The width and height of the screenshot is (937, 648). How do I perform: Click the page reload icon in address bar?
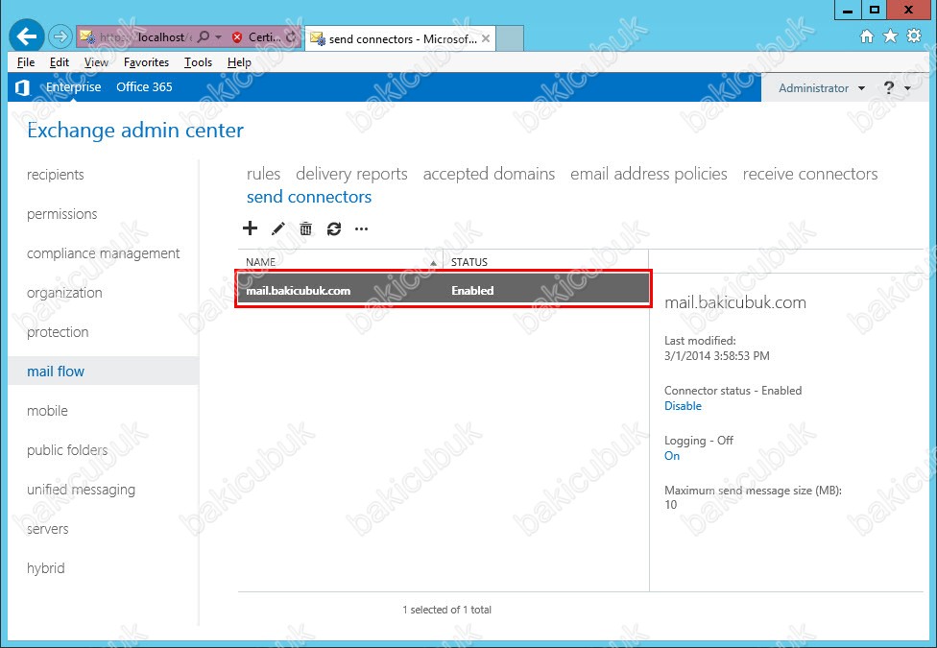[x=291, y=37]
